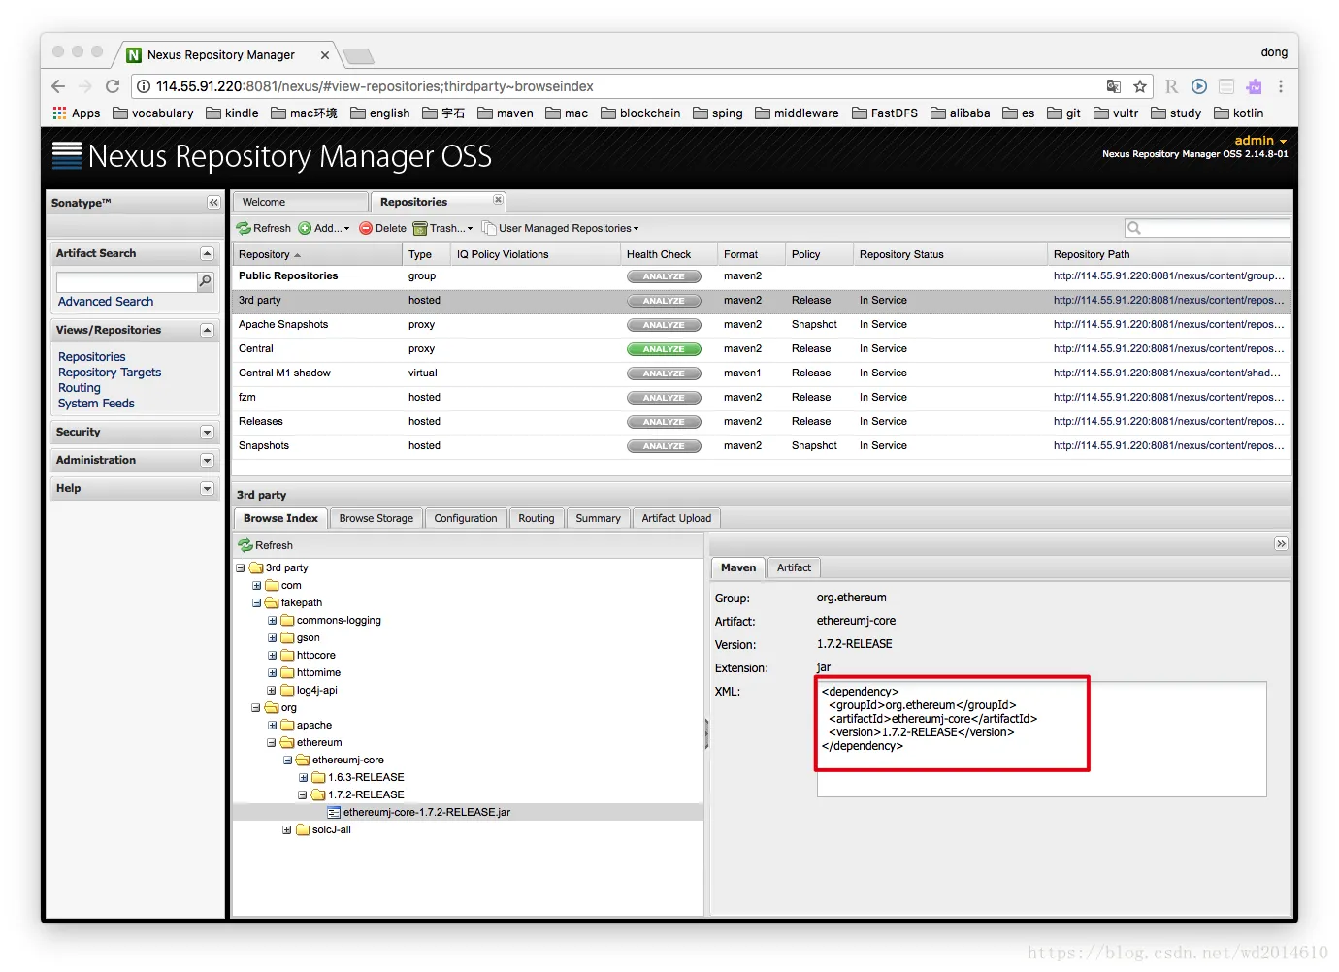This screenshot has height=972, width=1339.
Task: Collapse the fakepath folder
Action: (257, 603)
